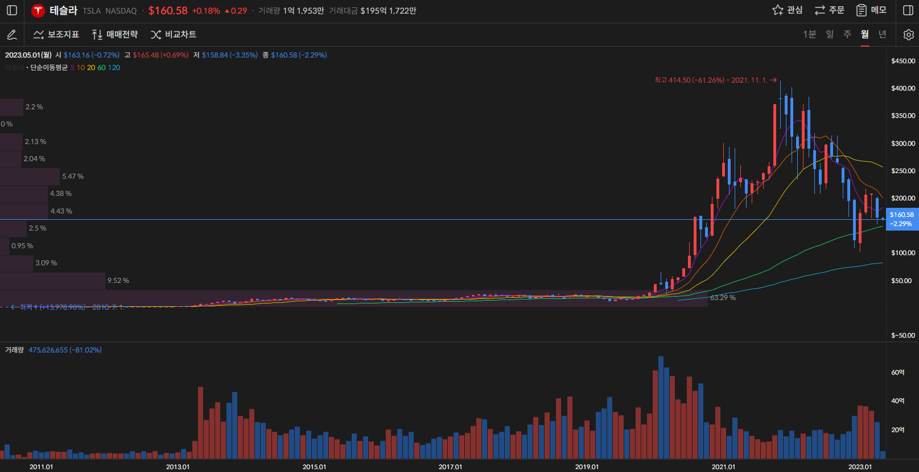Switch to 1분 minute interval
This screenshot has width=919, height=472.
pyautogui.click(x=810, y=35)
